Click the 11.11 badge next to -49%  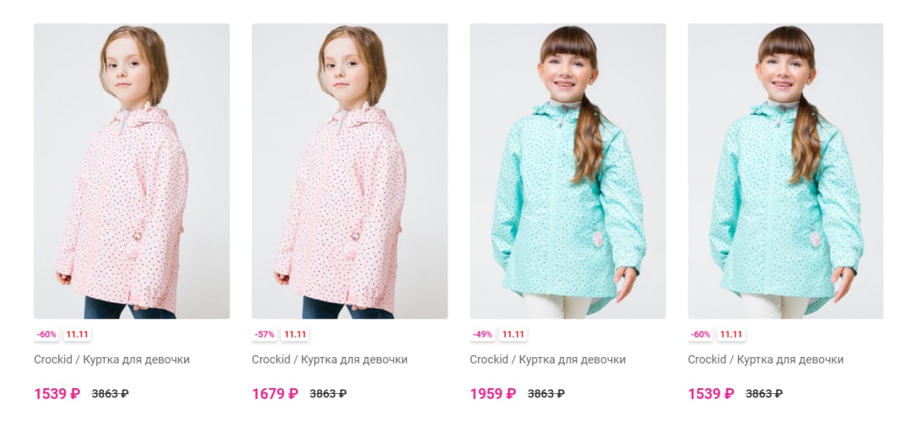[x=513, y=334]
